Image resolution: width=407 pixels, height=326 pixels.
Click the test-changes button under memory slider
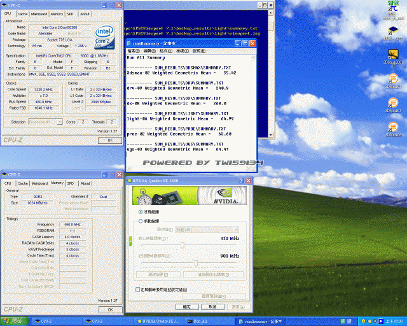(x=158, y=274)
